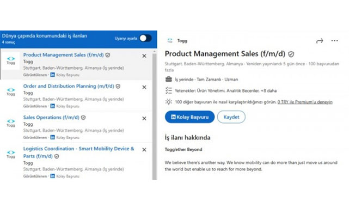Click the verified badge next to job detail title
The width and height of the screenshot is (349, 207).
291,54
